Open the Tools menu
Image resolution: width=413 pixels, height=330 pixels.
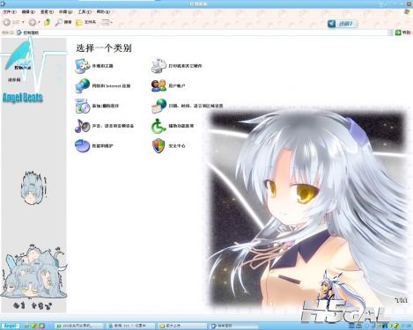click(85, 12)
